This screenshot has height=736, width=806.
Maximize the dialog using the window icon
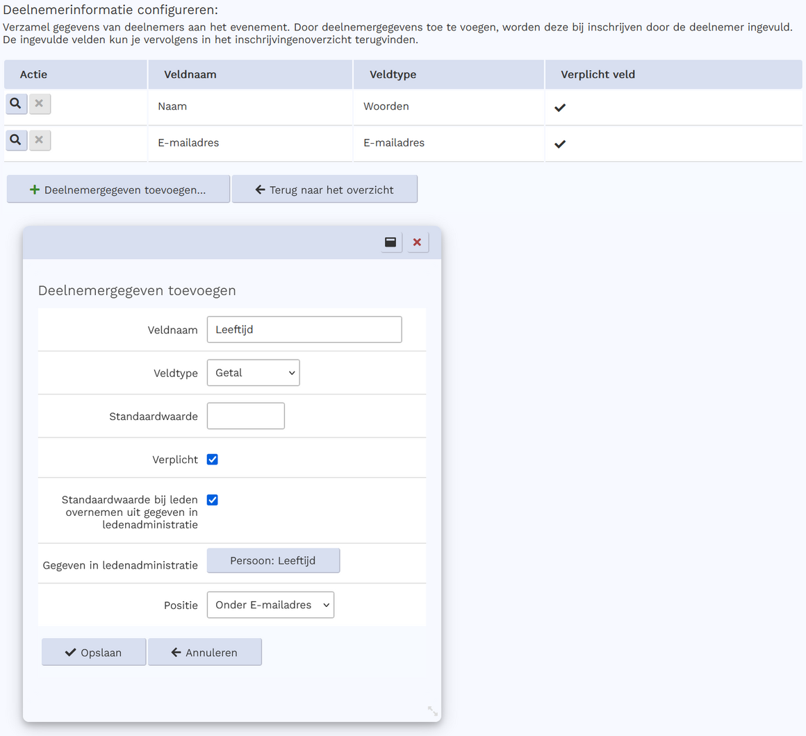(x=391, y=242)
